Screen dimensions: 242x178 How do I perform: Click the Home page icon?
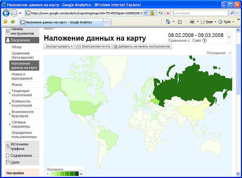(168, 21)
